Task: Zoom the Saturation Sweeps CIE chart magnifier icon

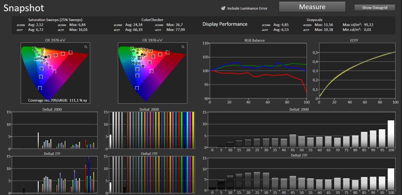Action: point(86,47)
